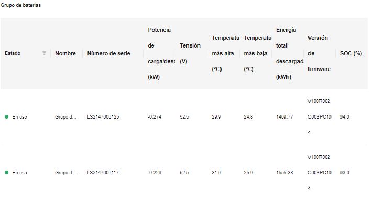Screen dimensions: 375x199
Task: Select the SOC (%) column header
Action: [351, 53]
